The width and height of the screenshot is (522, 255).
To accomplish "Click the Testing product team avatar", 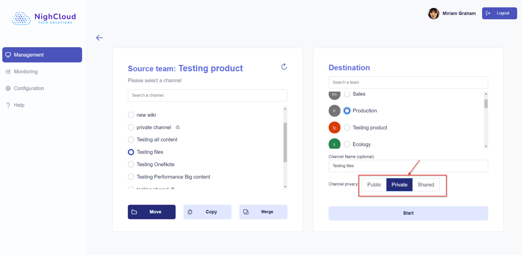I will (x=334, y=127).
